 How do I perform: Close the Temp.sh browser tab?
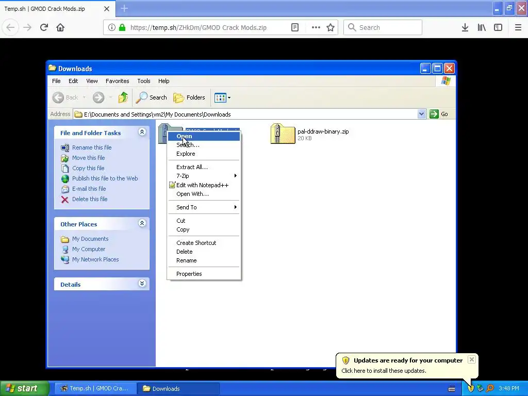coord(107,9)
